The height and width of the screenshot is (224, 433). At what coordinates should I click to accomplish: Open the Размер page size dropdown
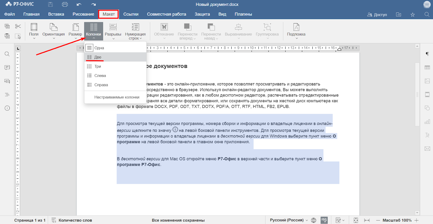pyautogui.click(x=75, y=31)
